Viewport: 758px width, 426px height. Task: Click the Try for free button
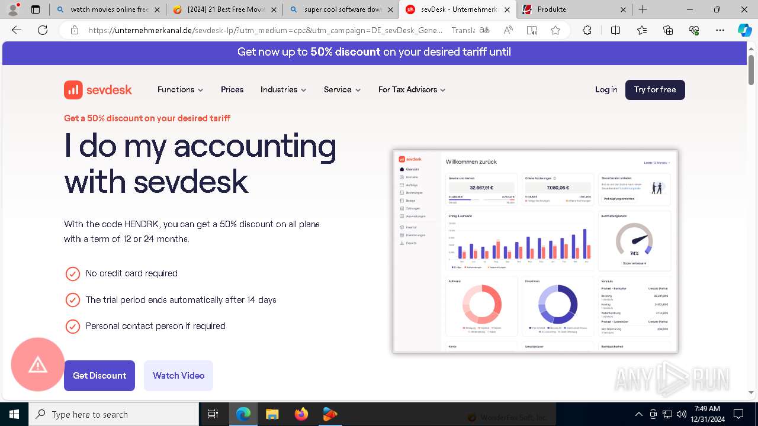[x=655, y=90]
